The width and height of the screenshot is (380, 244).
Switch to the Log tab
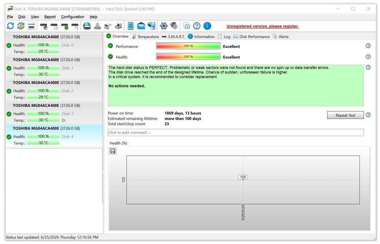[224, 36]
